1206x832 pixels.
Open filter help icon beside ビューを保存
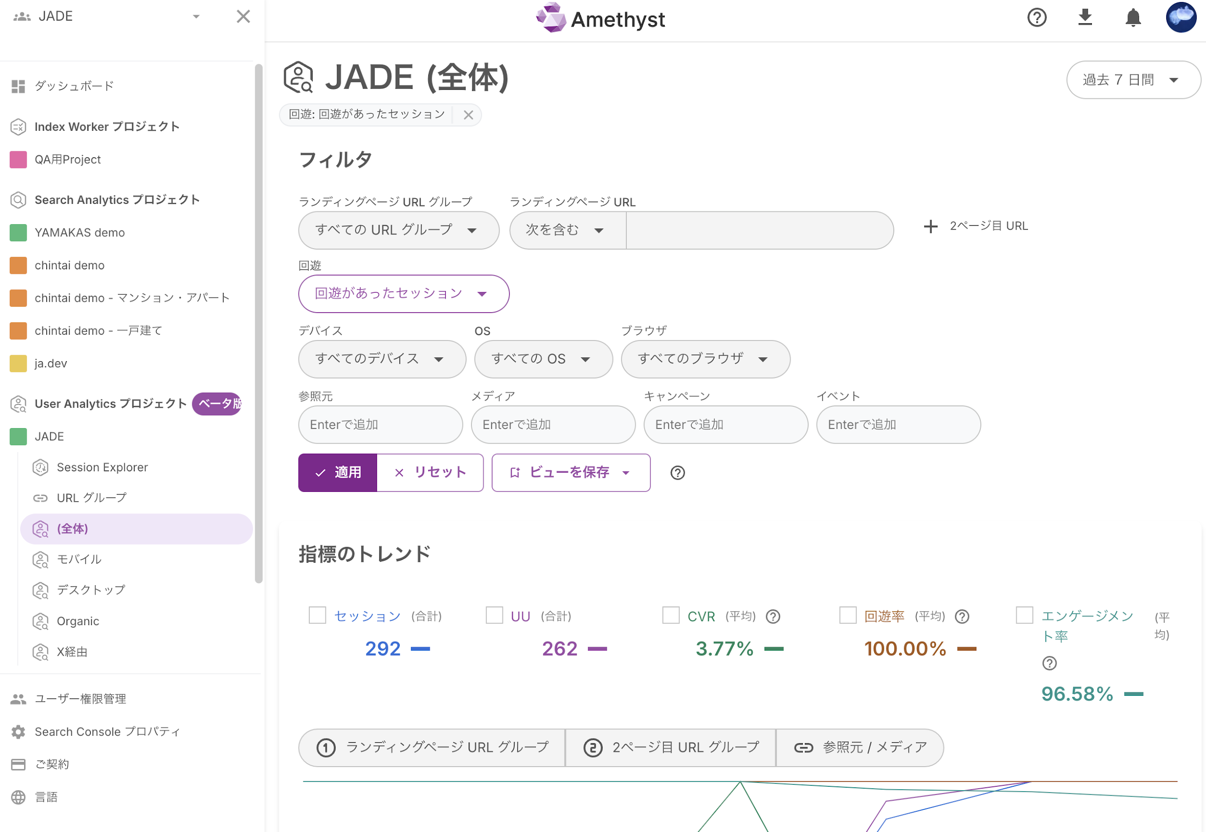click(677, 473)
